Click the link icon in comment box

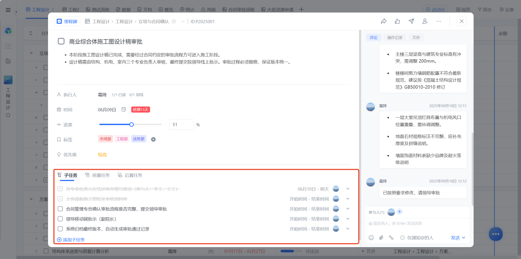(391, 238)
